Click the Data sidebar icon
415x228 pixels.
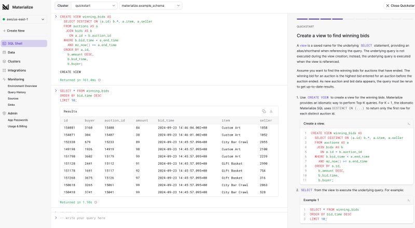tap(4, 52)
